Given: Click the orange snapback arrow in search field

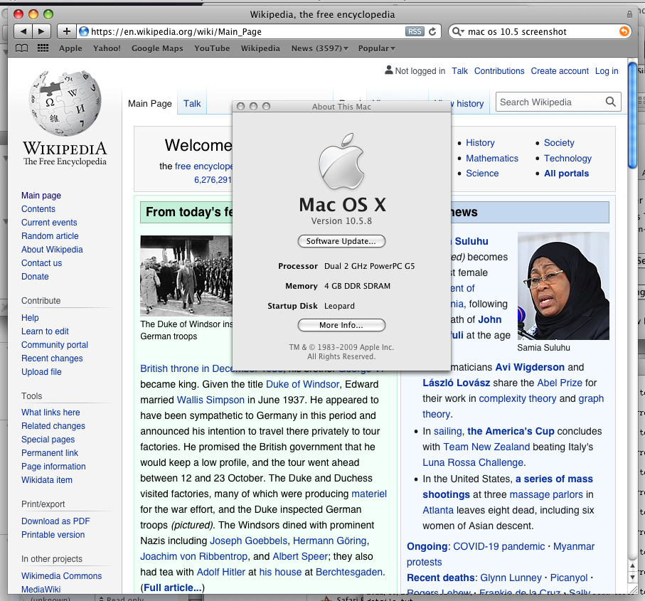Looking at the screenshot, I should pos(624,31).
